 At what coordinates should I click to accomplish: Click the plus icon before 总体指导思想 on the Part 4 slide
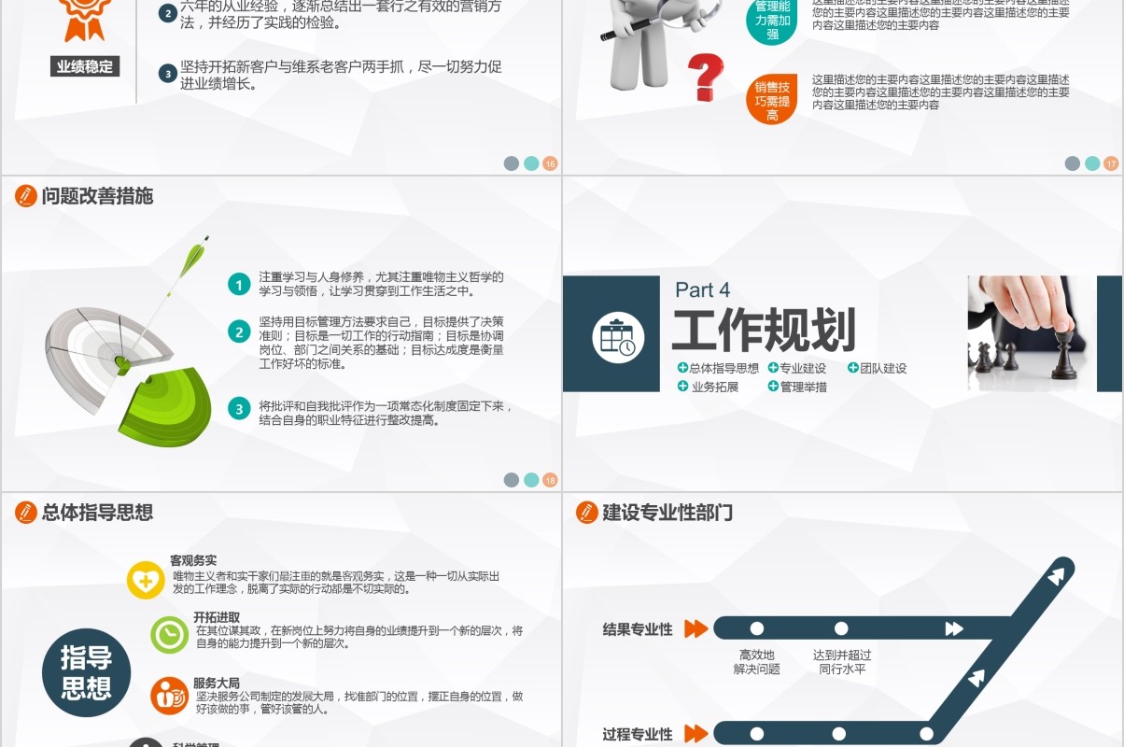tap(682, 368)
